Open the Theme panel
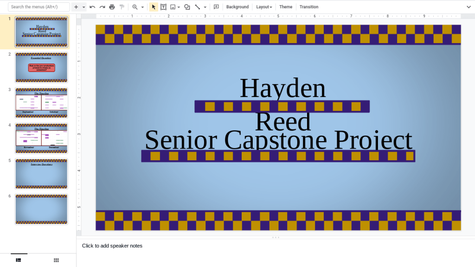The width and height of the screenshot is (475, 267). (286, 7)
